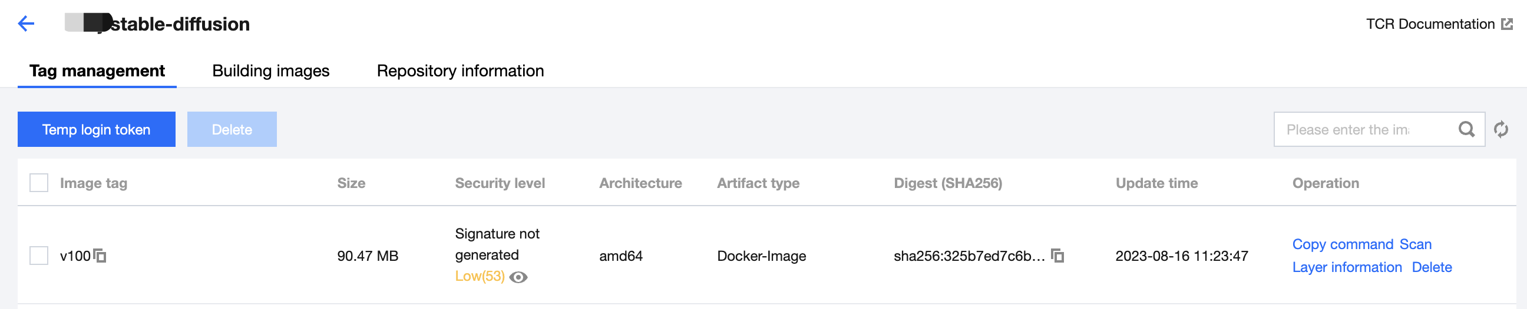View security scan details eye icon

pyautogui.click(x=518, y=277)
